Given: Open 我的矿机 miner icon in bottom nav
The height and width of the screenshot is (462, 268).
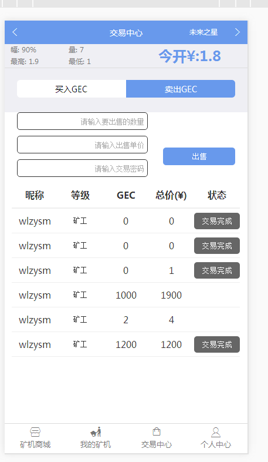Looking at the screenshot, I should point(96,432).
